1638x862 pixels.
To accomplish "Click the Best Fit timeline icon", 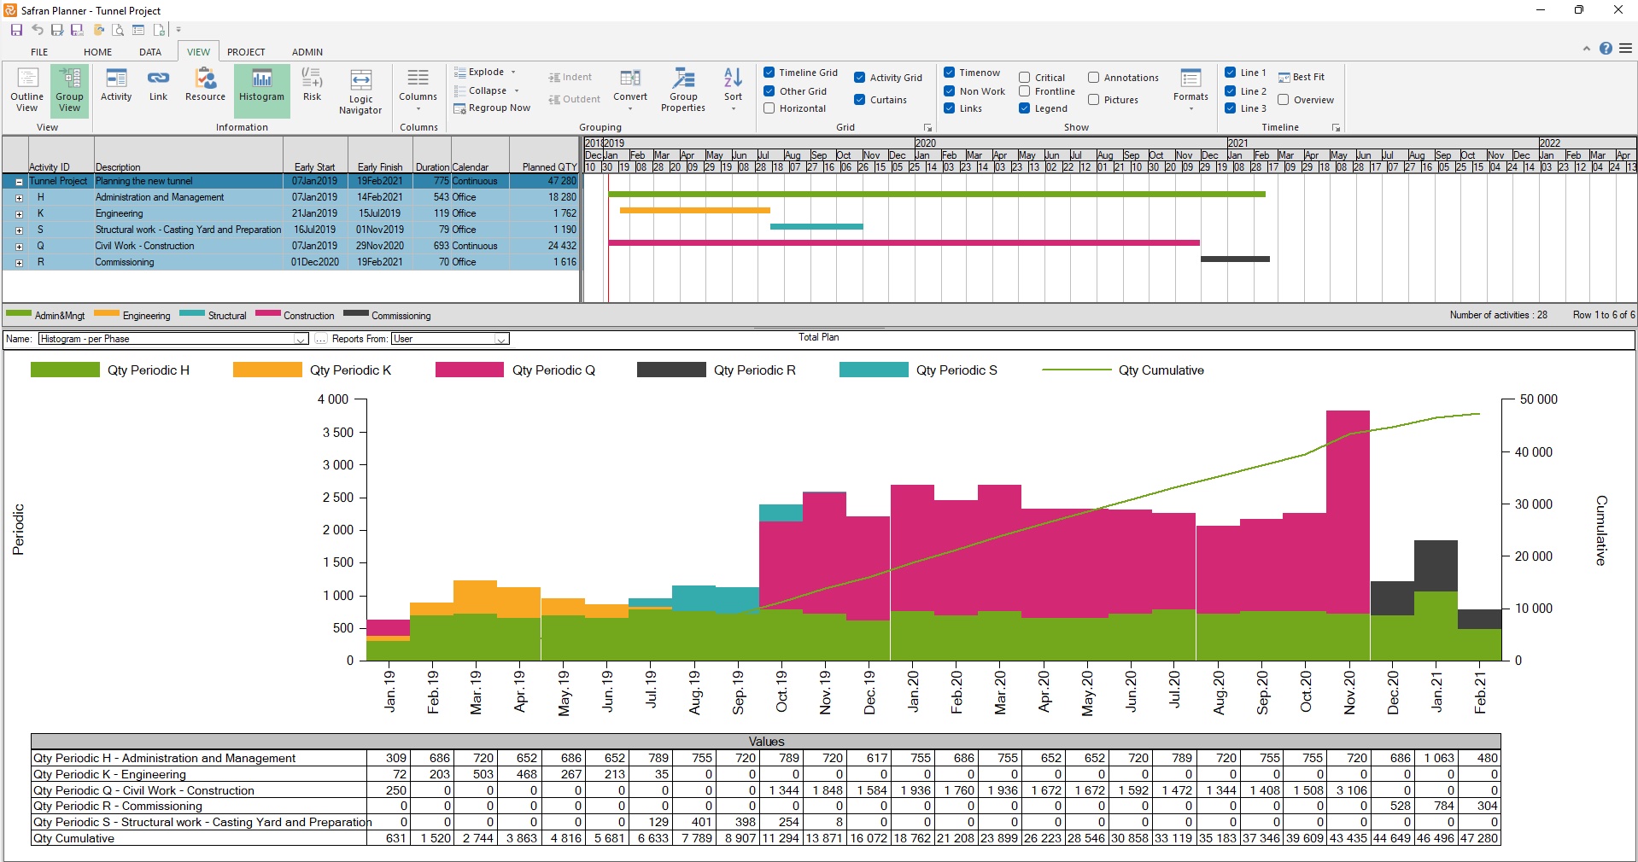I will [x=1284, y=77].
